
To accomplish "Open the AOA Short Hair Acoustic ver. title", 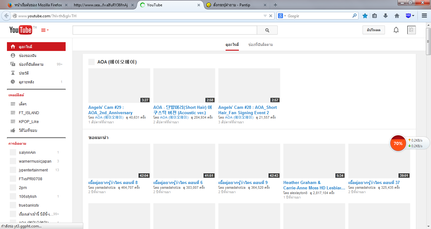I will pyautogui.click(x=183, y=110).
